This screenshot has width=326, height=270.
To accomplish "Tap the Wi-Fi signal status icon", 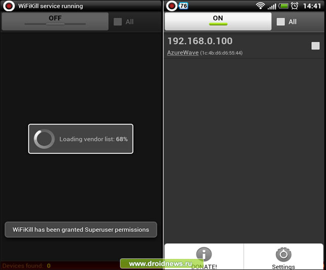I will [x=260, y=6].
